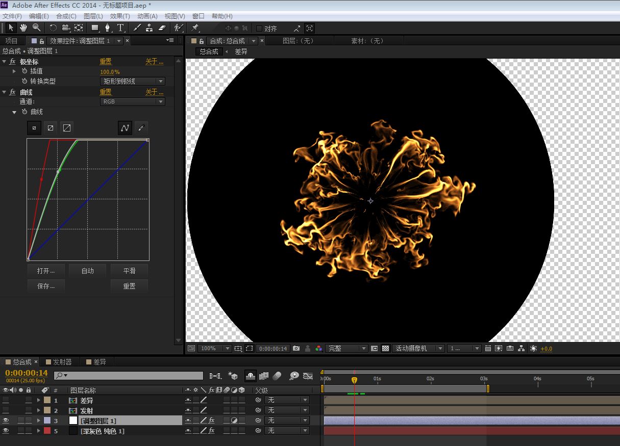Choose the Puppet Pin tool
The image size is (620, 446).
195,28
